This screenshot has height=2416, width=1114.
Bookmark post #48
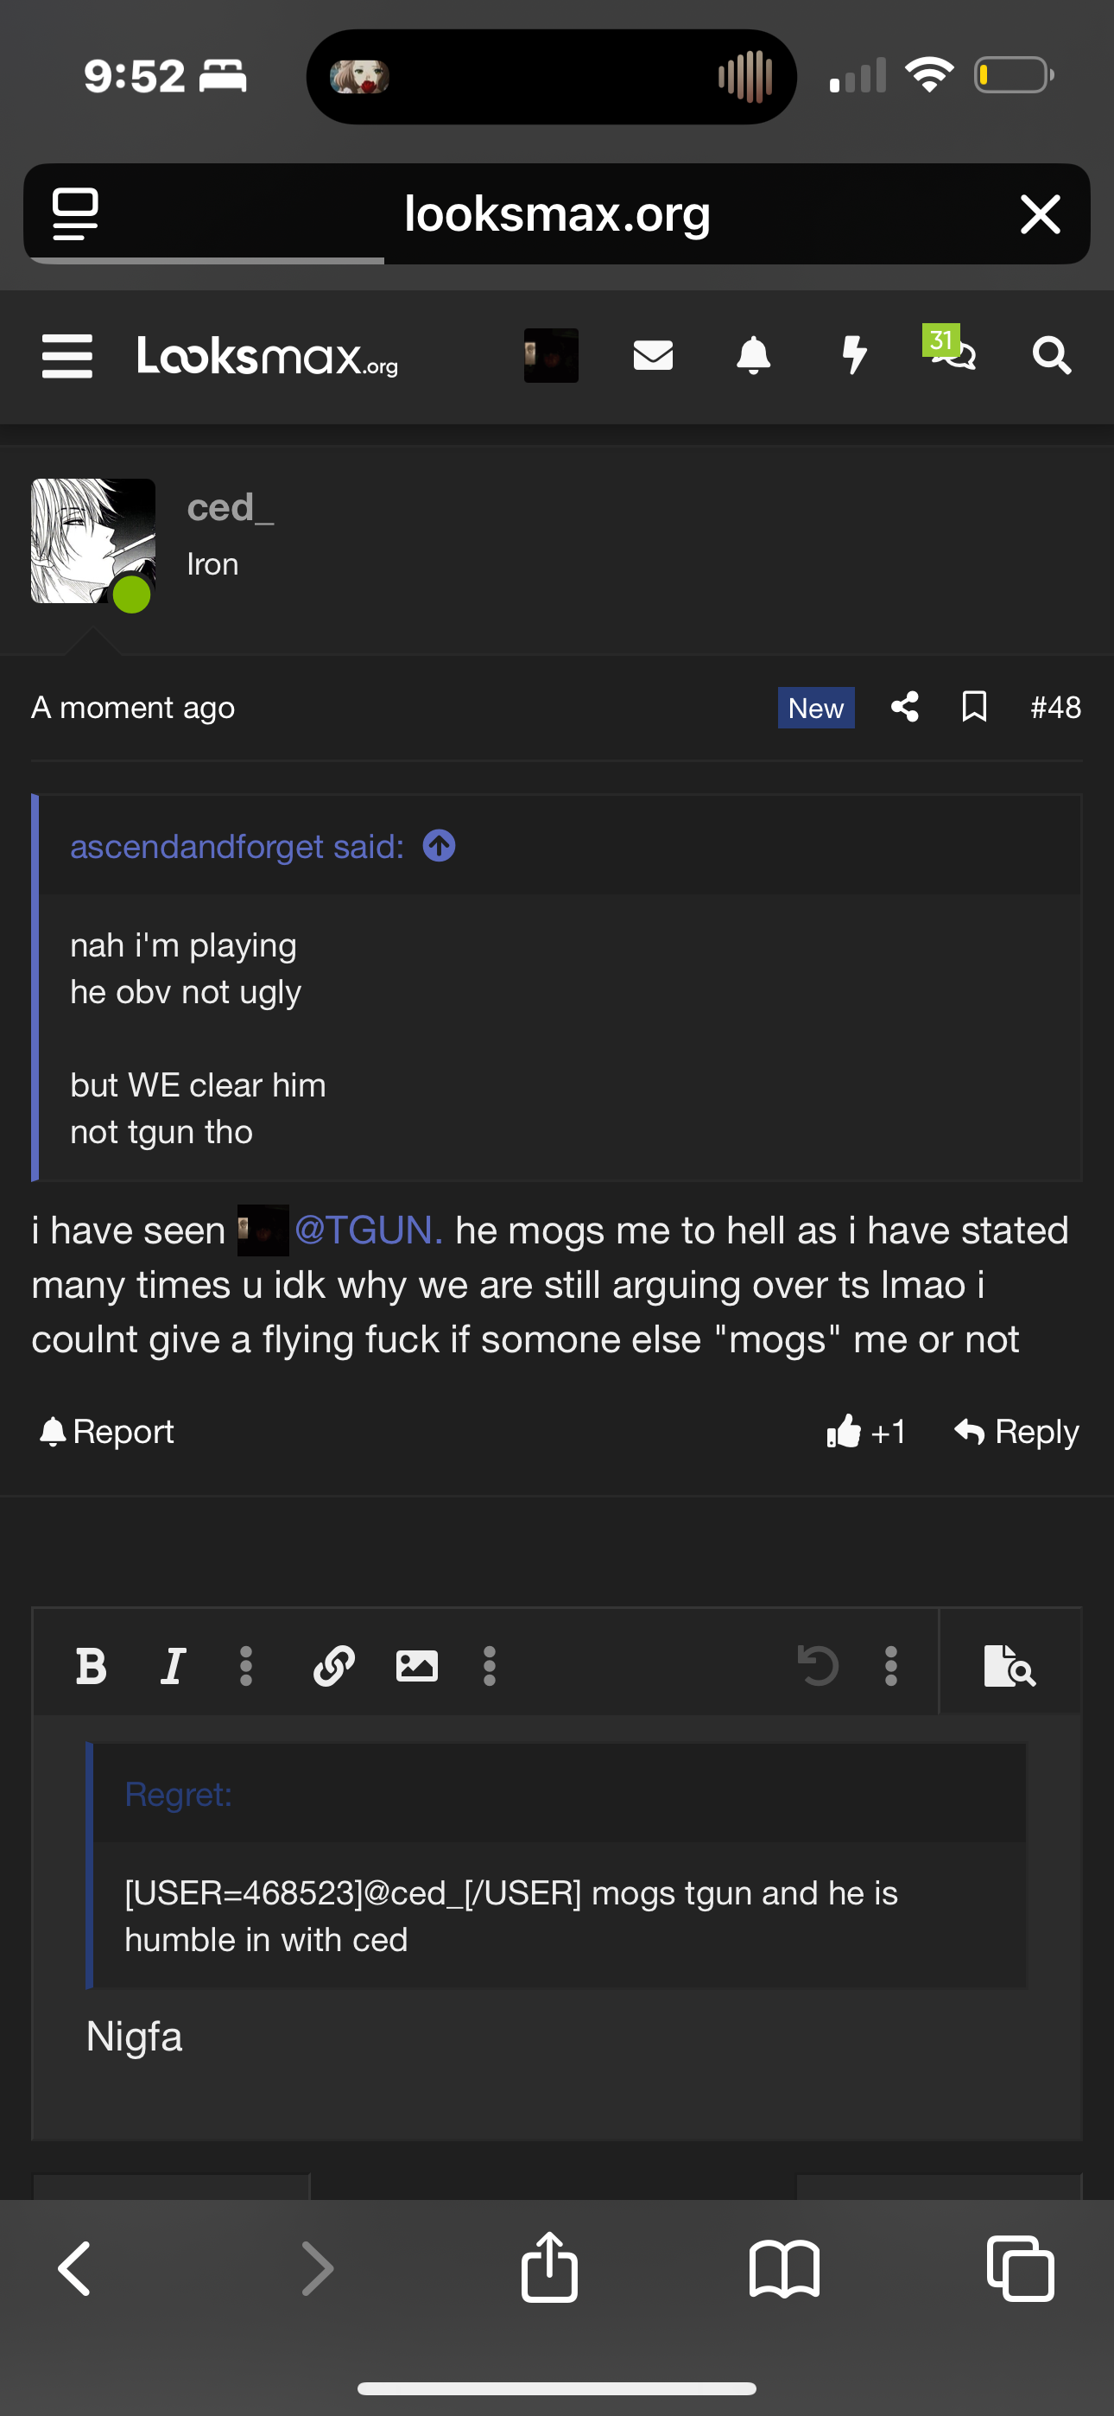tap(974, 706)
